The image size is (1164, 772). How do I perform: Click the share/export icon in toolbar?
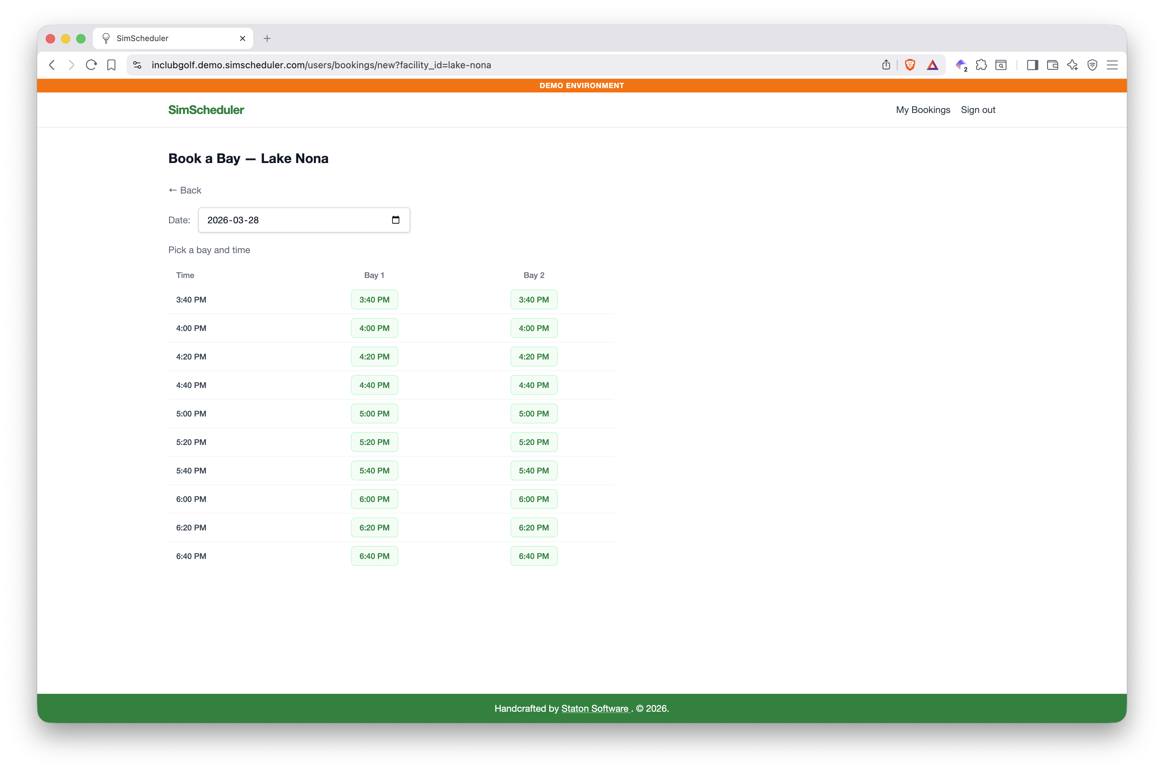pos(886,65)
